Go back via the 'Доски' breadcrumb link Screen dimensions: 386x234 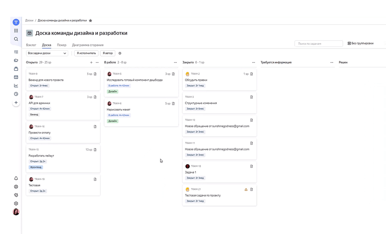(29, 20)
